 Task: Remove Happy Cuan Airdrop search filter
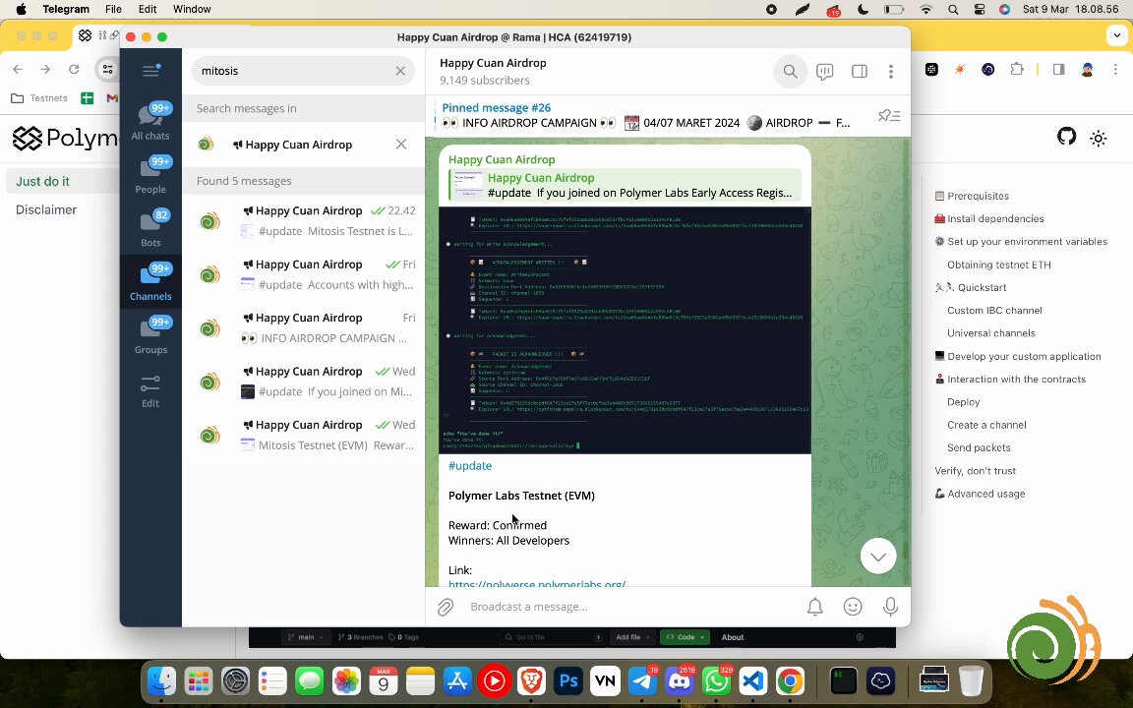tap(401, 144)
